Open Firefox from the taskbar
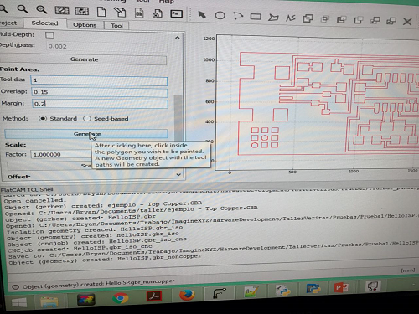This screenshot has height=314, width=419. [x=187, y=295]
